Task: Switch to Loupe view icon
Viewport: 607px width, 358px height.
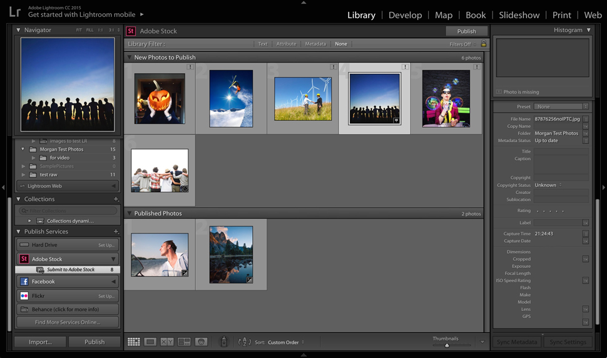Action: tap(150, 342)
